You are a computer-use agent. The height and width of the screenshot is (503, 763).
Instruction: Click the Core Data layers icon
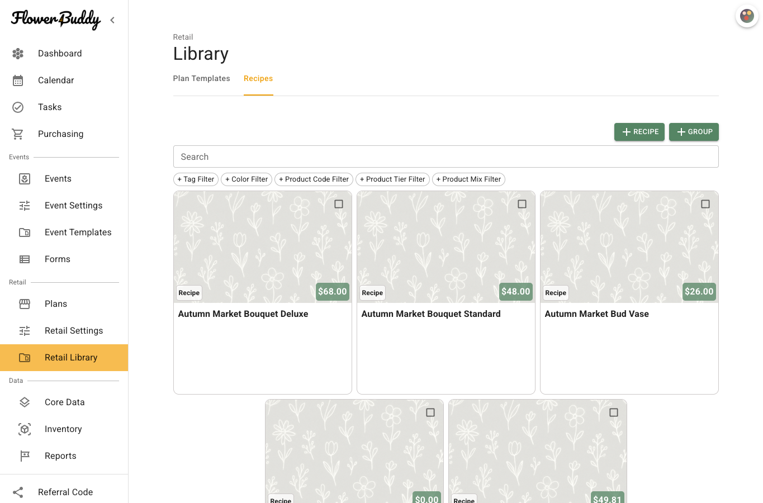tap(25, 402)
